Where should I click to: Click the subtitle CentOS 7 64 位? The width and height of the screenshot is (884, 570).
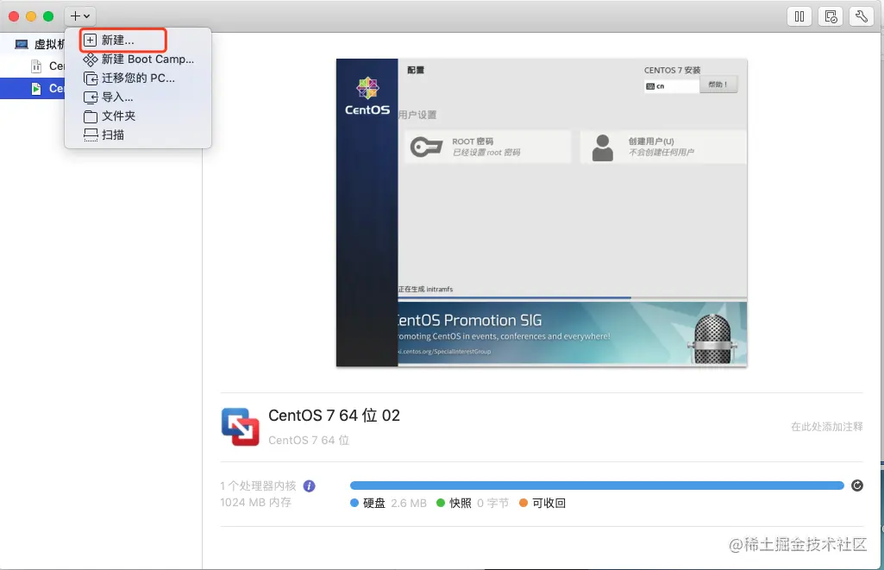[x=309, y=441]
